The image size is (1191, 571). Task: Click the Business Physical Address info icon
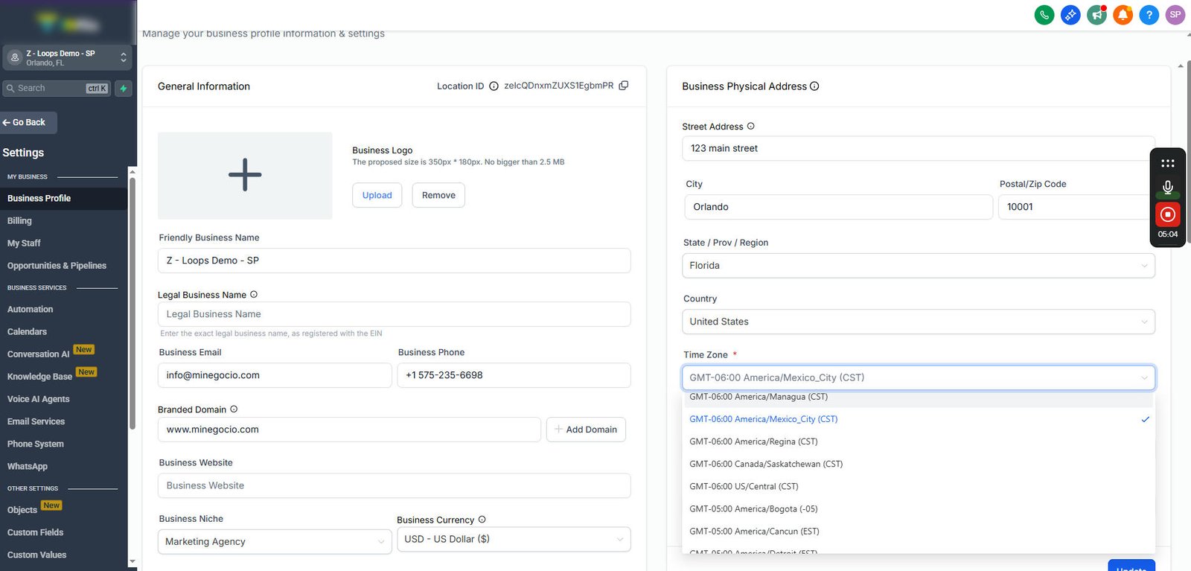coord(814,86)
